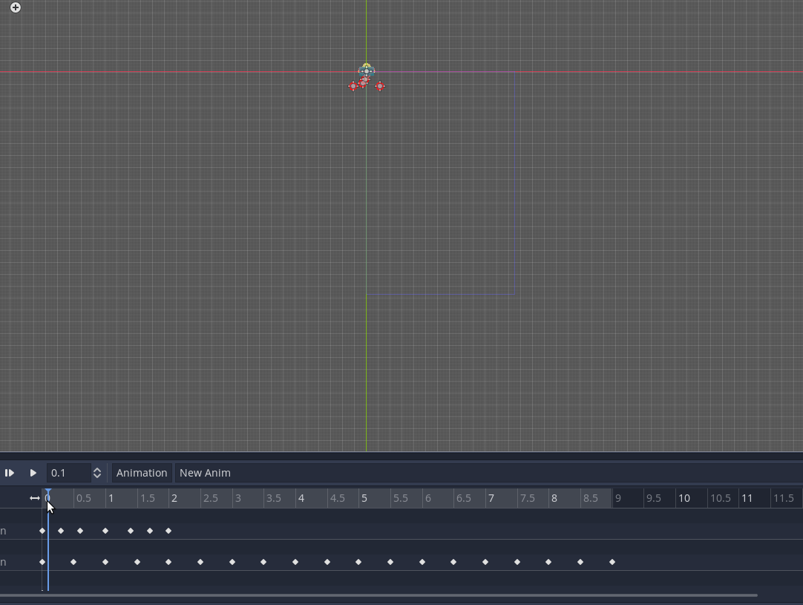Click the 6.5 mark on timeline ruler
Screen dimensions: 803x605
[463, 498]
